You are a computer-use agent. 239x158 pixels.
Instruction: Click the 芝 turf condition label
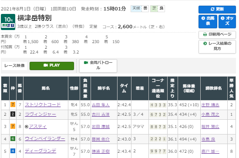coord(154,8)
